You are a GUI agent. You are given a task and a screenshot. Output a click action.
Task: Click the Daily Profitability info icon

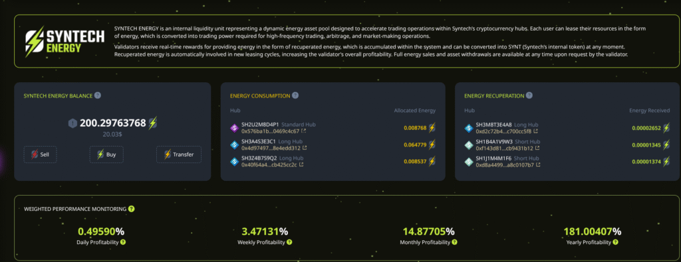point(123,242)
